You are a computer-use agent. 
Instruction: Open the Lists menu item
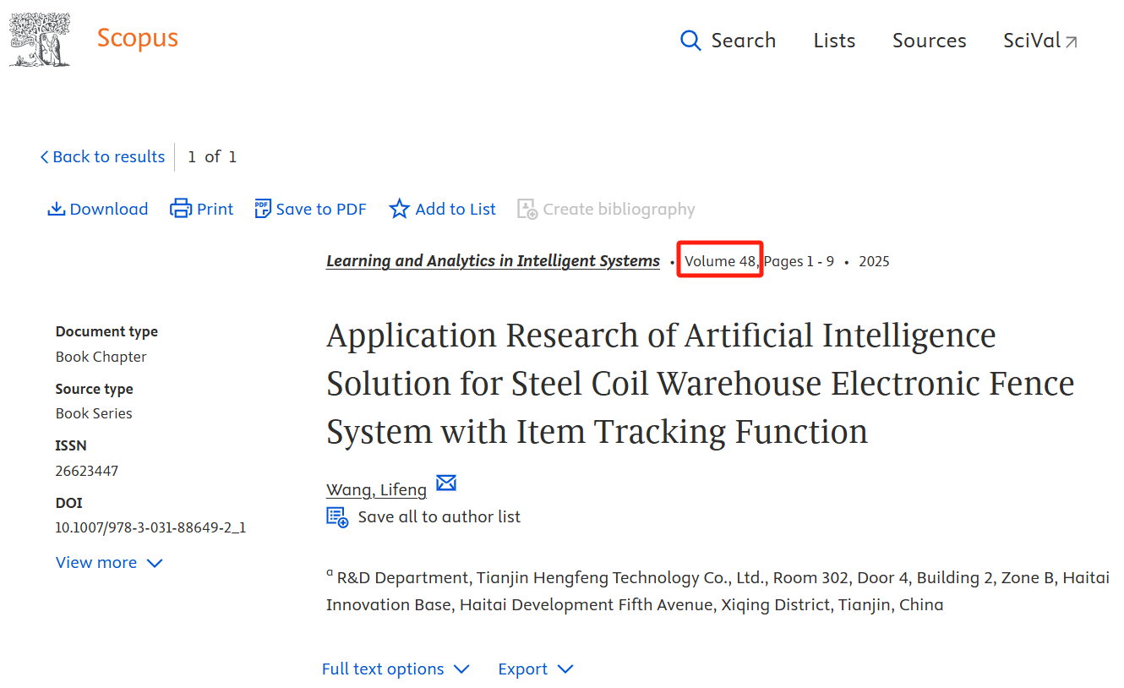coord(834,41)
